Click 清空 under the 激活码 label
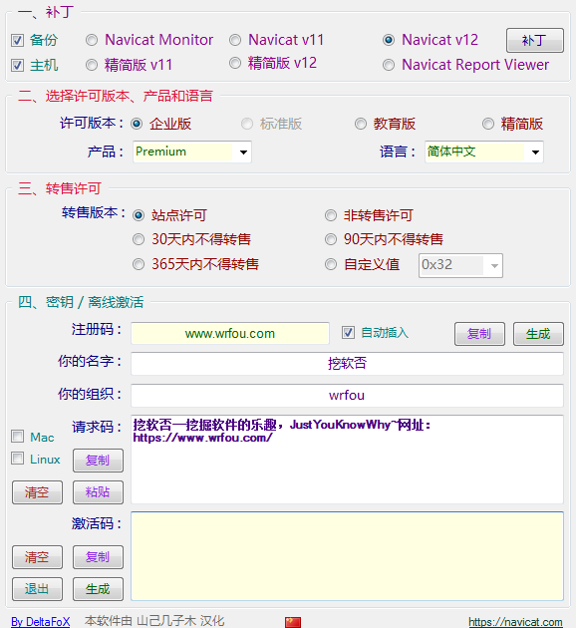Image resolution: width=576 pixels, height=628 pixels. click(x=37, y=557)
